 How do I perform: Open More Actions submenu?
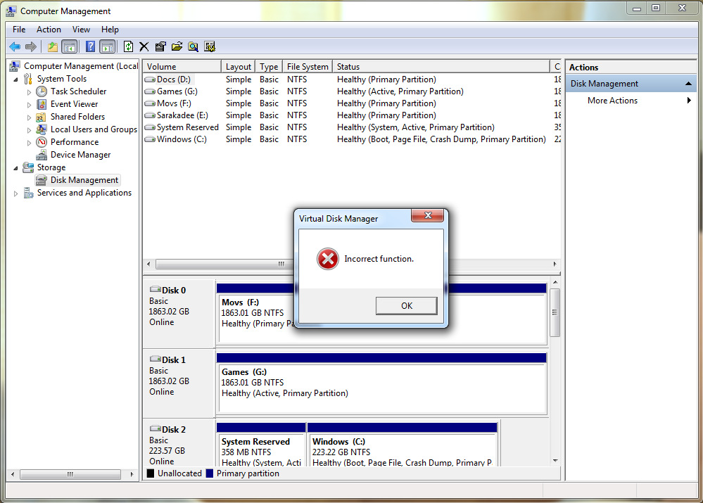(631, 101)
